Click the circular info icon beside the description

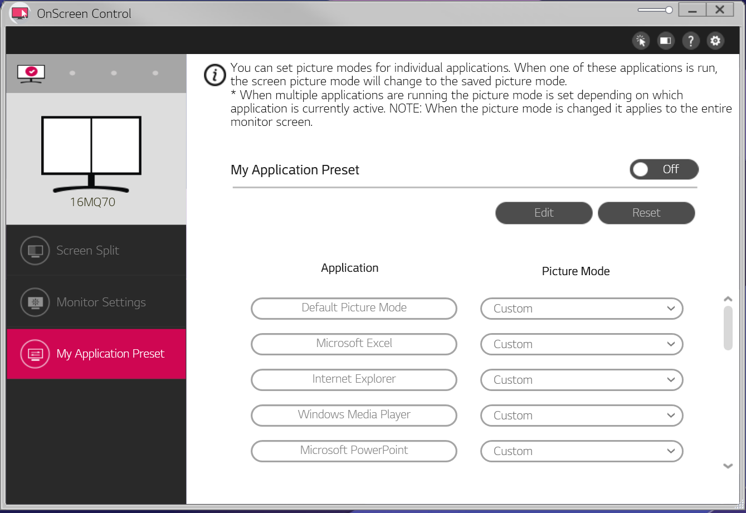215,75
